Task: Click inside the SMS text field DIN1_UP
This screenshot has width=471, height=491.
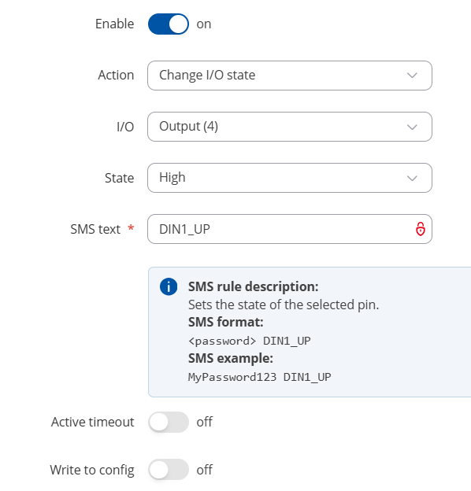Action: coord(290,229)
